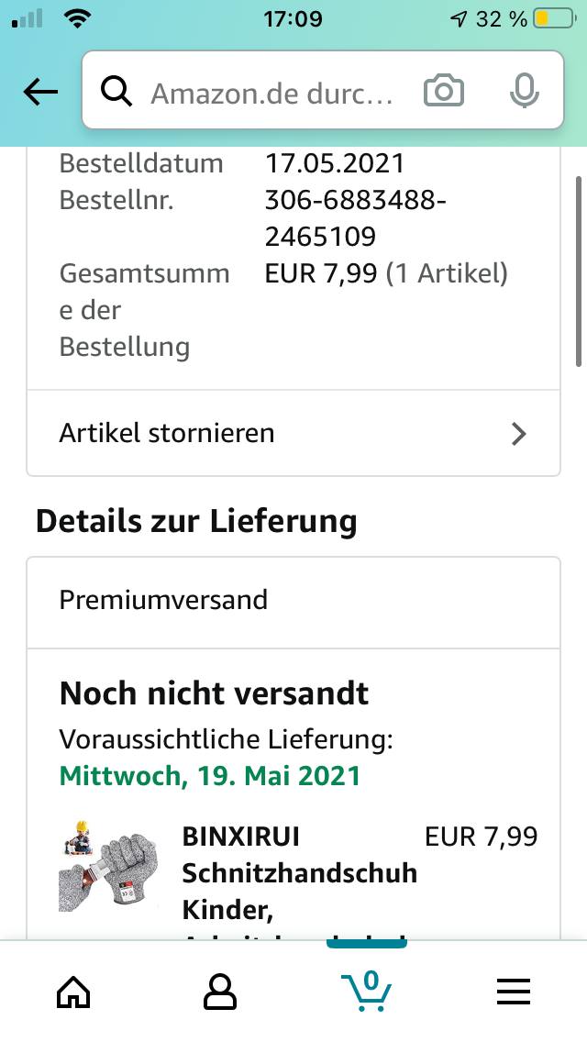Tap the back arrow icon
This screenshot has width=587, height=1042.
40,91
